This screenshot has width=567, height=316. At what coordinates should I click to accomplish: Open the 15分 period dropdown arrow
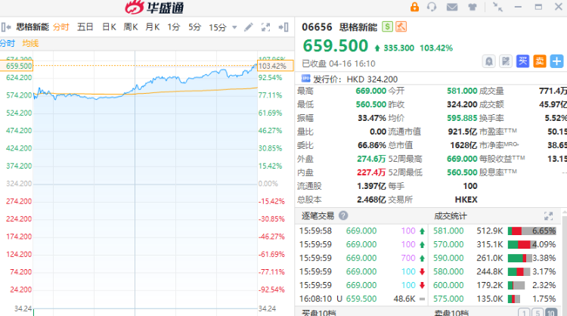click(234, 27)
